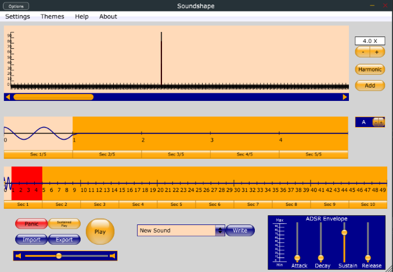Select Sec 3 on the long timeline

pyautogui.click(x=99, y=204)
